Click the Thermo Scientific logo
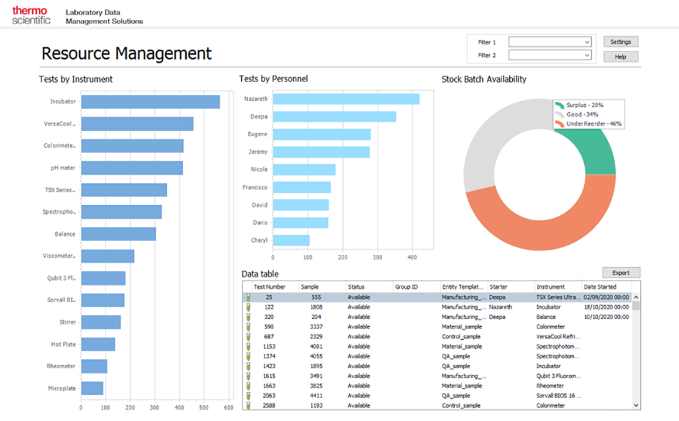Image resolution: width=679 pixels, height=421 pixels. click(32, 15)
